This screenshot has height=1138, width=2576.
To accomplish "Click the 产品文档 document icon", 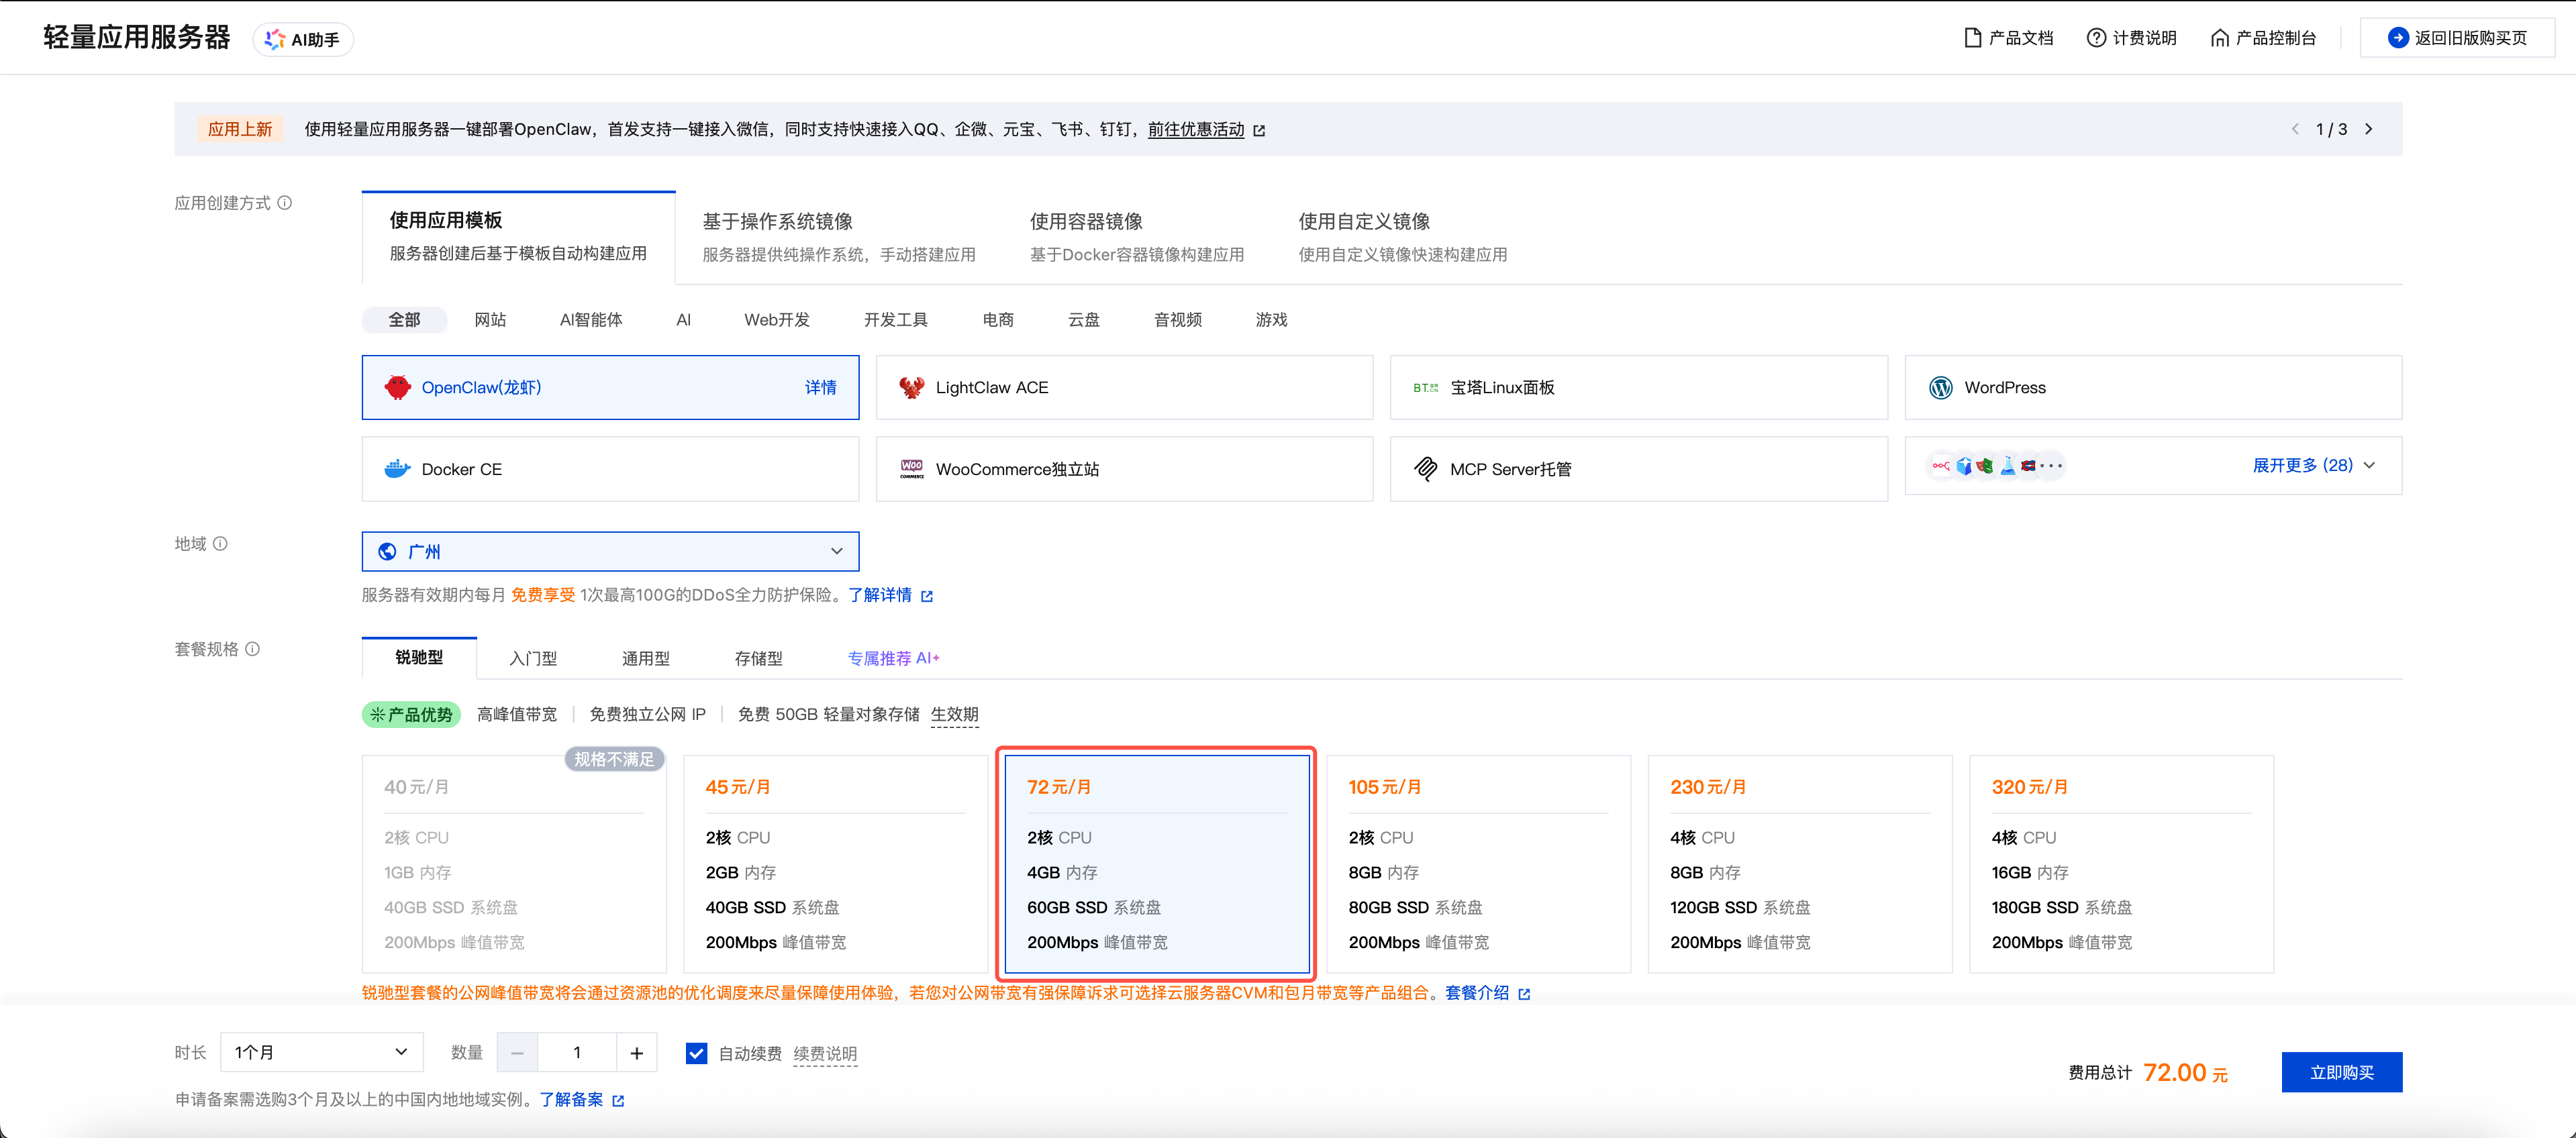I will pyautogui.click(x=1972, y=38).
